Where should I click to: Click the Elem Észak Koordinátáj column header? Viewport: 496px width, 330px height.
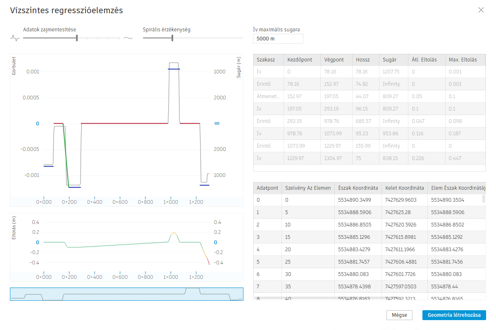click(x=457, y=188)
